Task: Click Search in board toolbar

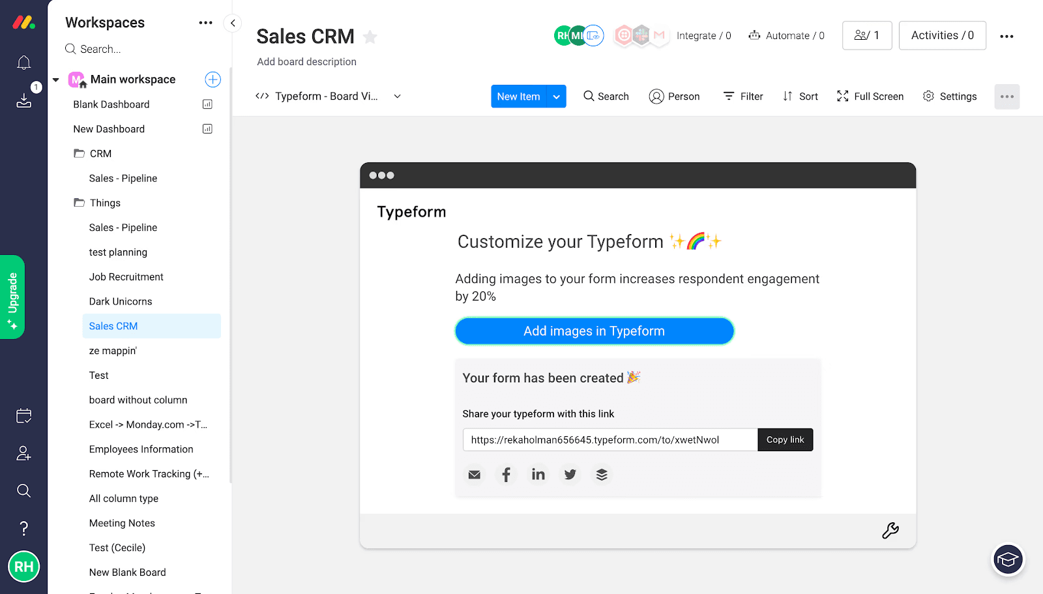Action: [x=606, y=97]
